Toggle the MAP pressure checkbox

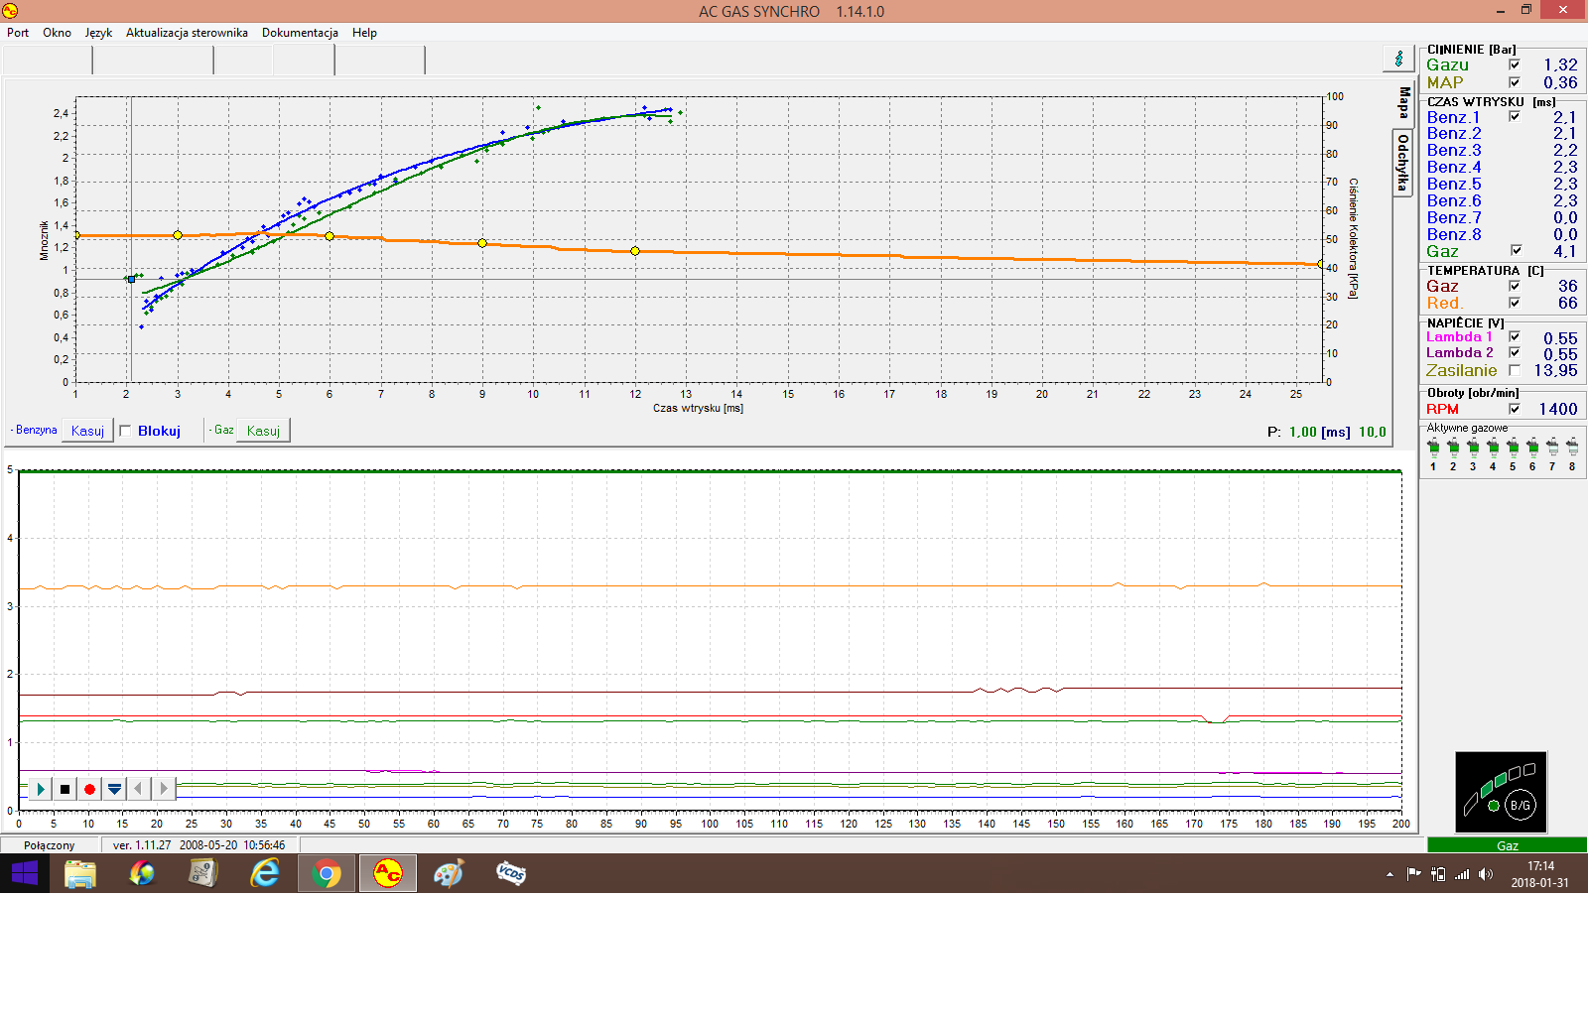1515,82
